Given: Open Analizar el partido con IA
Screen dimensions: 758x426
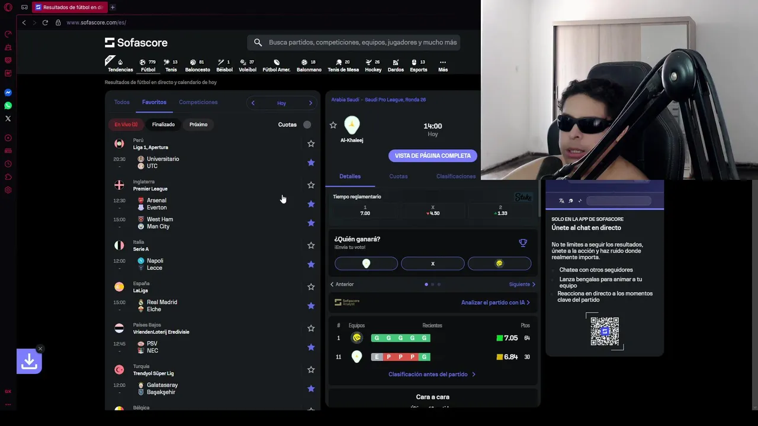Looking at the screenshot, I should click(496, 302).
